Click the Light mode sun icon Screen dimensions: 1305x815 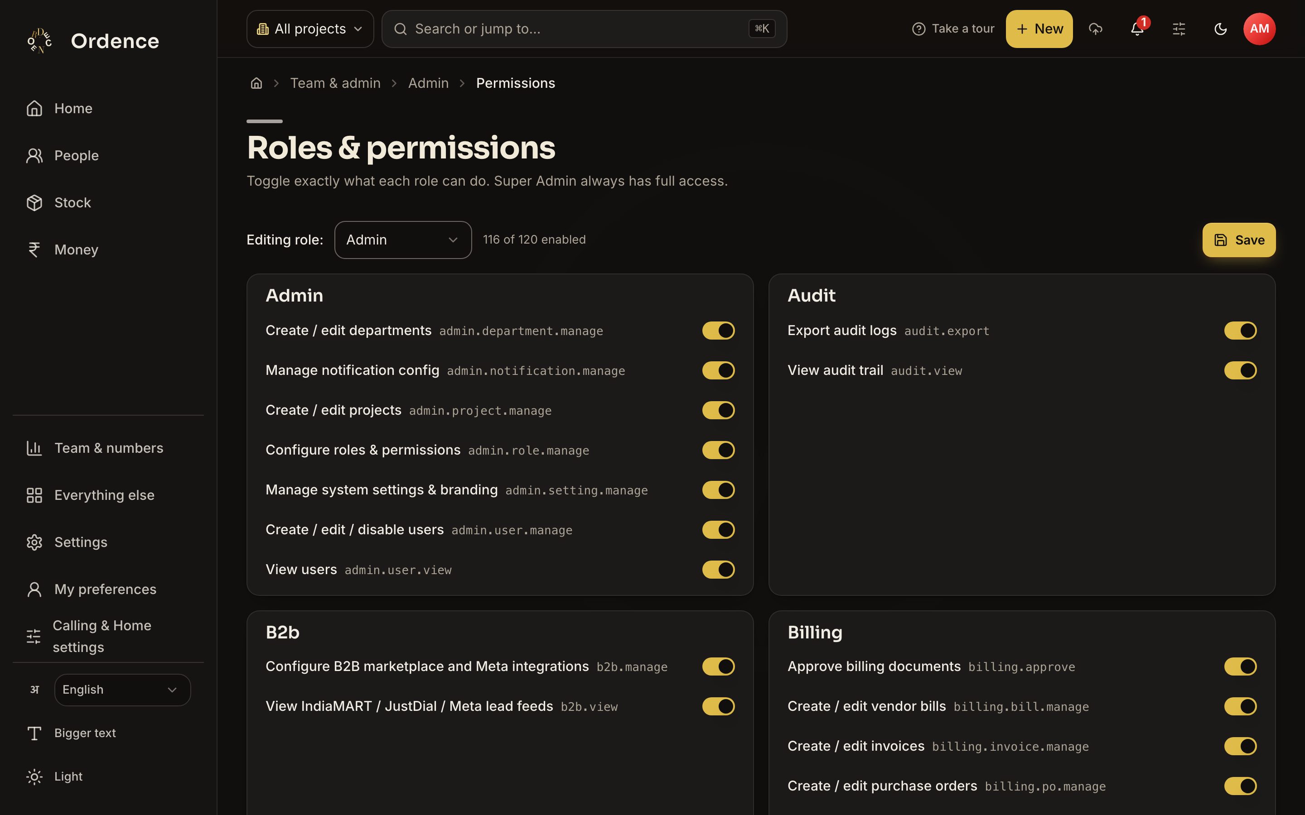click(34, 776)
